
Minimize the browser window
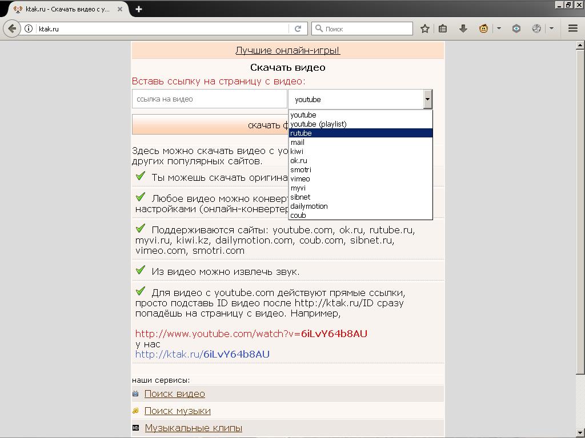point(559,5)
